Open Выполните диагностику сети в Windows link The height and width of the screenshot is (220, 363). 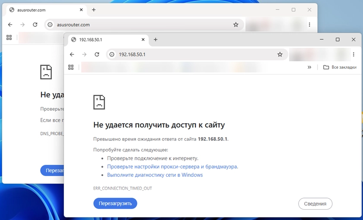155,175
